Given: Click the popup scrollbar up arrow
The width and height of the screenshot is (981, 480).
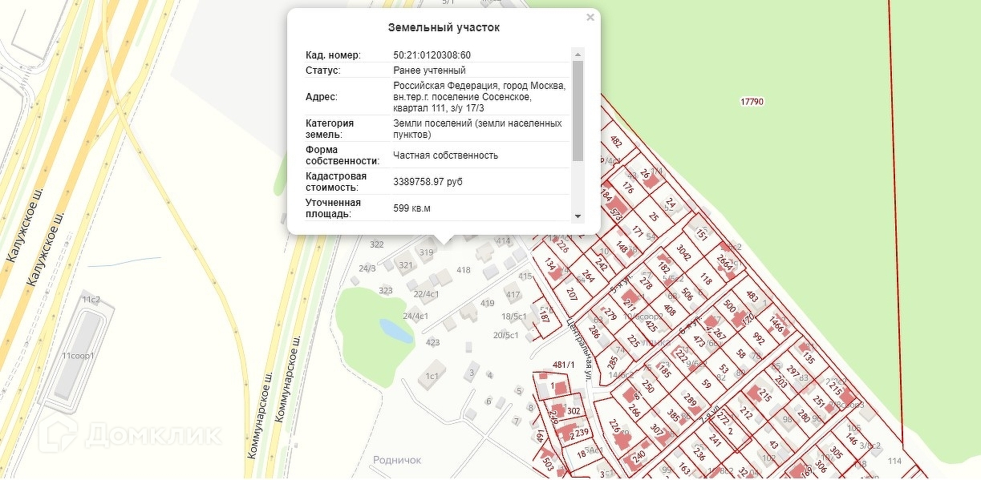Looking at the screenshot, I should pyautogui.click(x=578, y=53).
